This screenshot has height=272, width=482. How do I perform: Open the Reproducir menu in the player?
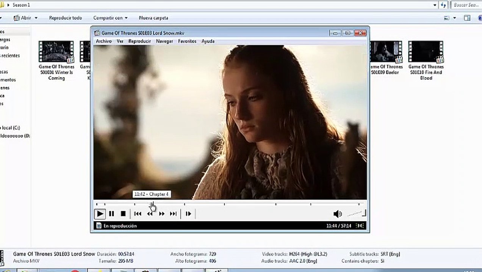pos(139,41)
